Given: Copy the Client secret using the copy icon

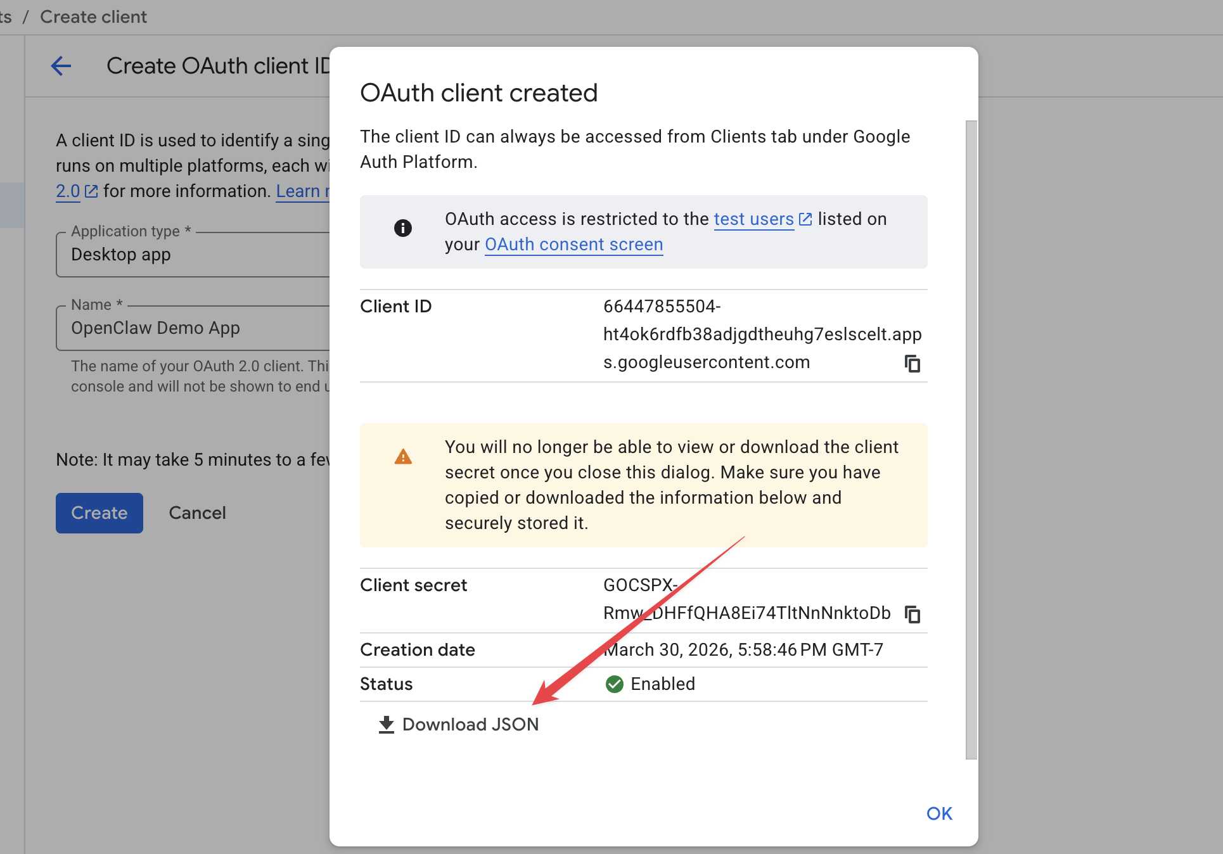Looking at the screenshot, I should pyautogui.click(x=913, y=613).
